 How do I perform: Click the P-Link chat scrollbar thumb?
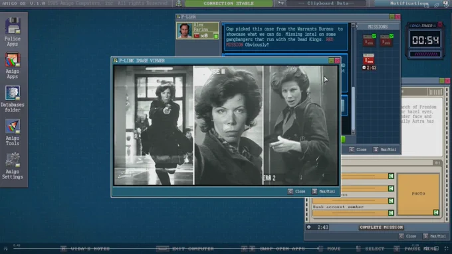[x=353, y=108]
